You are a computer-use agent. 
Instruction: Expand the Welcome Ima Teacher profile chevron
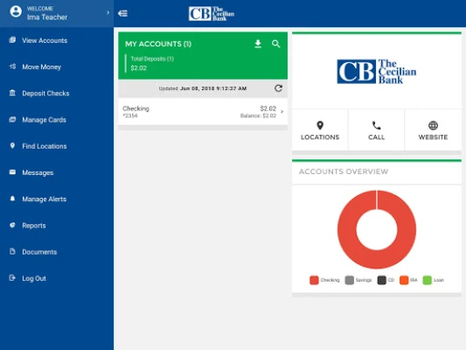(108, 12)
